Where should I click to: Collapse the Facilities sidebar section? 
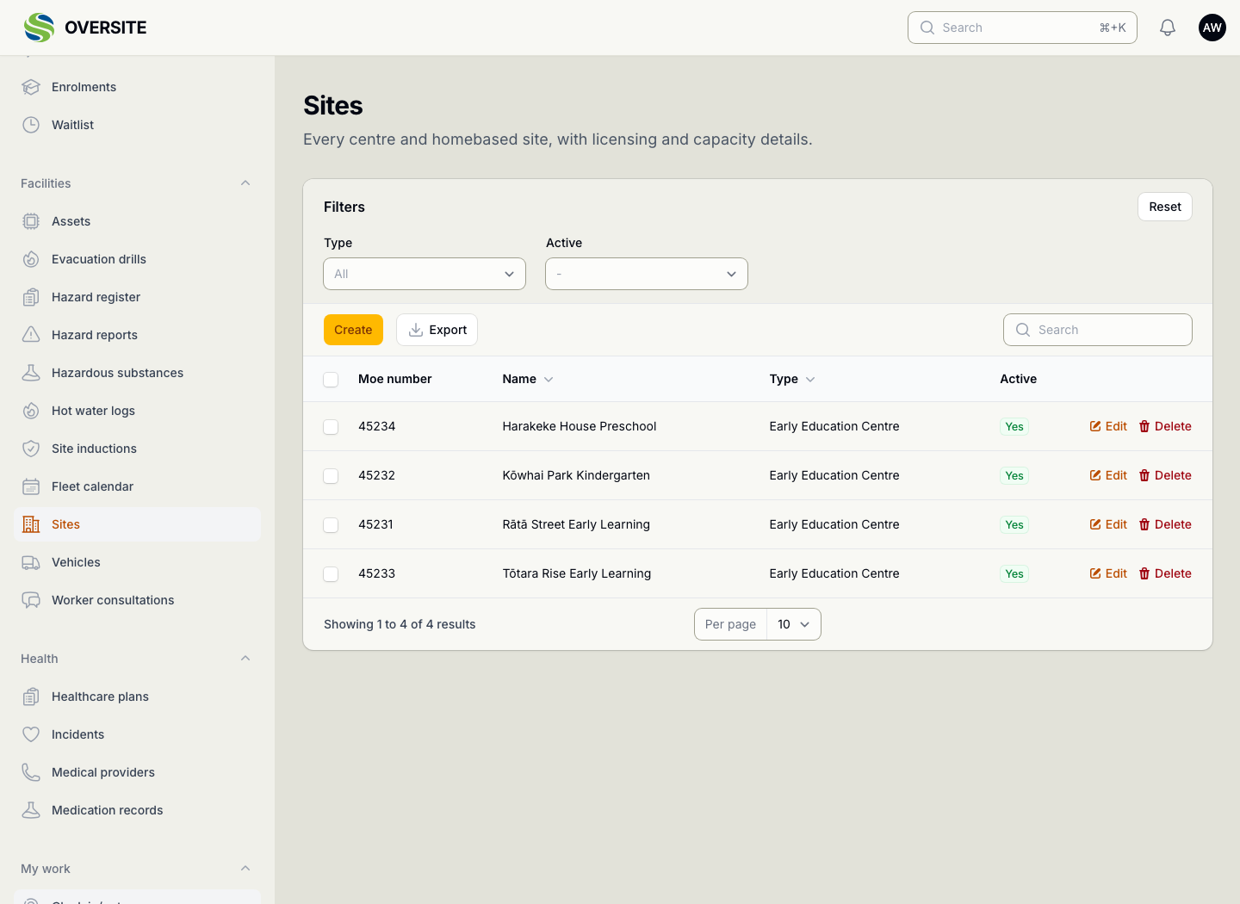(245, 183)
